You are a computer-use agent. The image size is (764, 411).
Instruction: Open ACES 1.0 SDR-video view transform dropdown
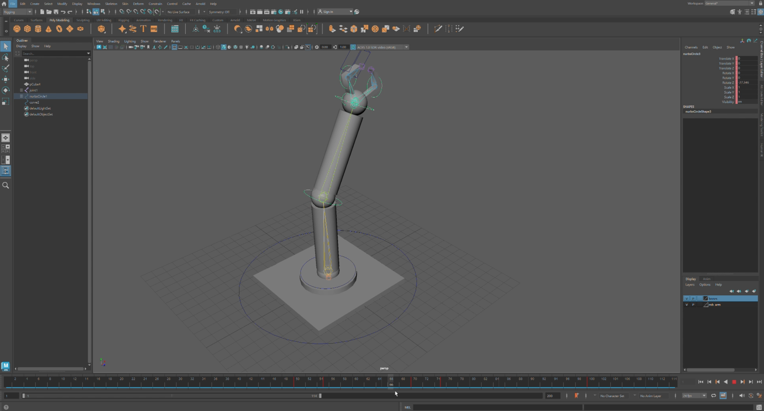tap(382, 47)
